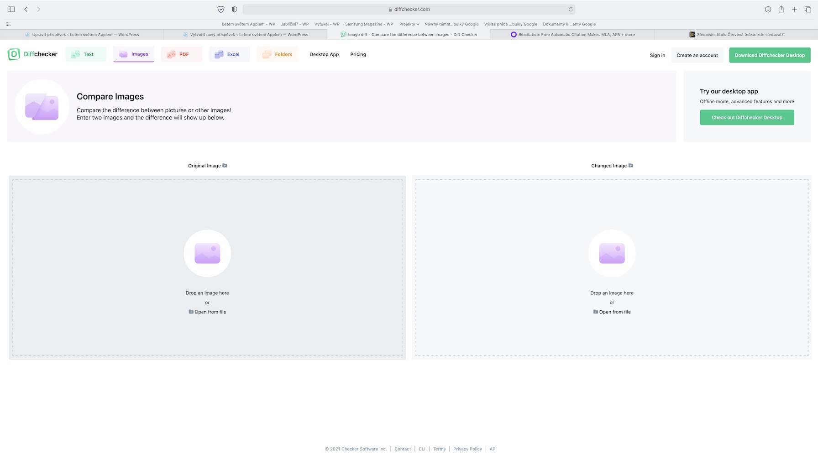Switch to the Vytvořit nový příspěvek tab
This screenshot has height=460, width=818.
point(245,35)
